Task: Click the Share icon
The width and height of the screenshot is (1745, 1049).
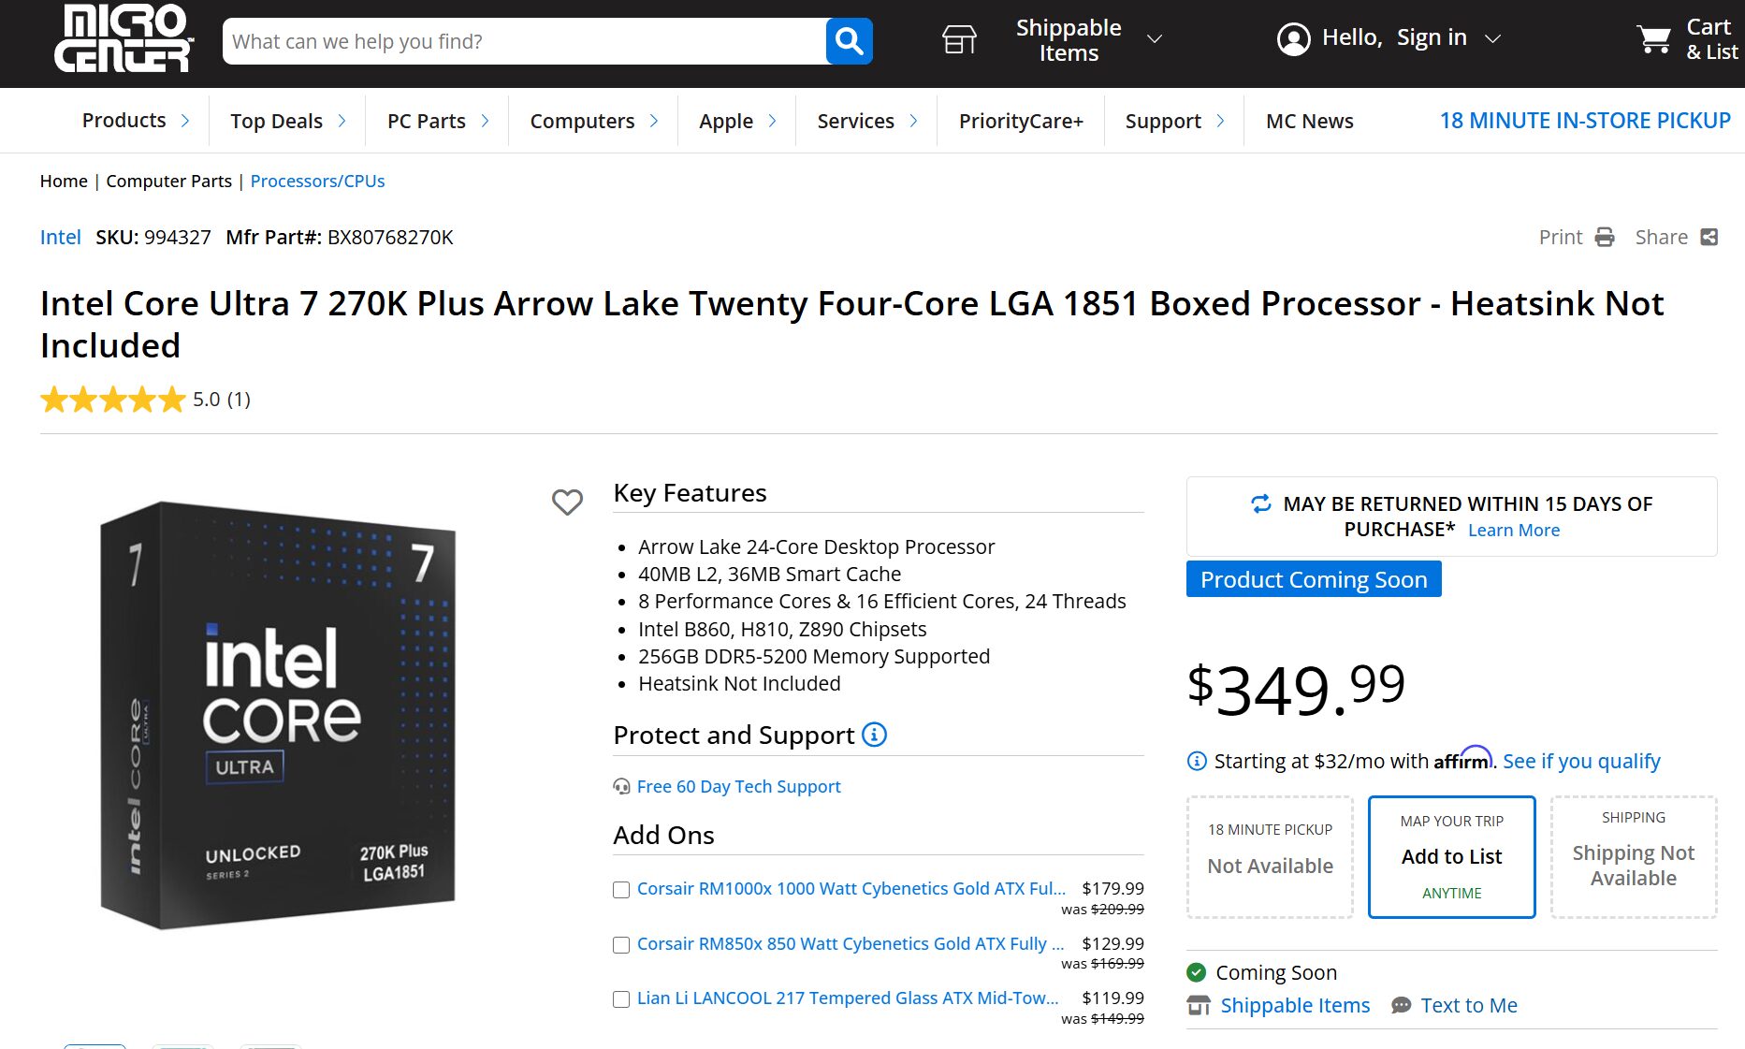Action: (1709, 238)
